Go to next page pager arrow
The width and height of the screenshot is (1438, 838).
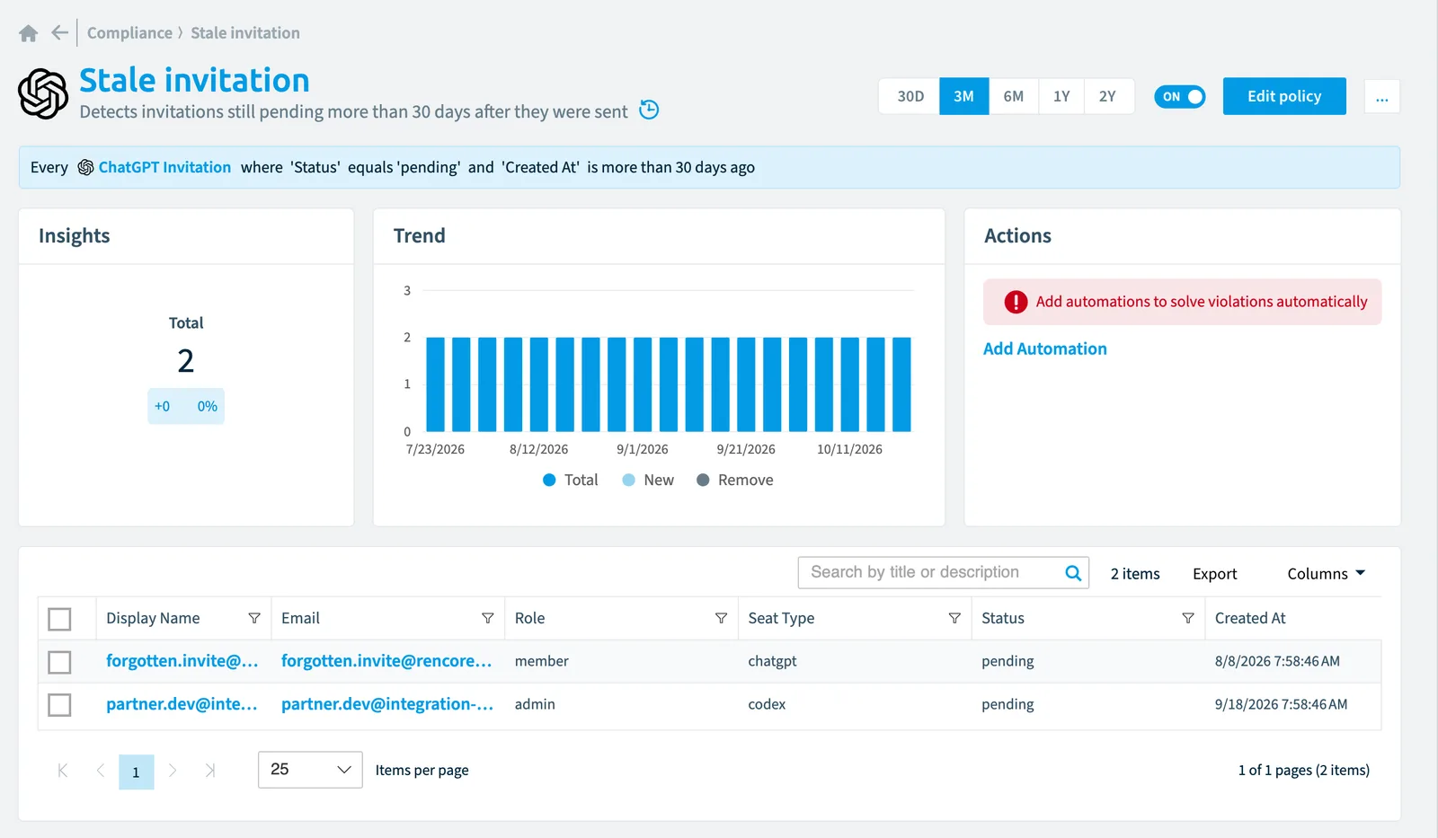click(173, 771)
